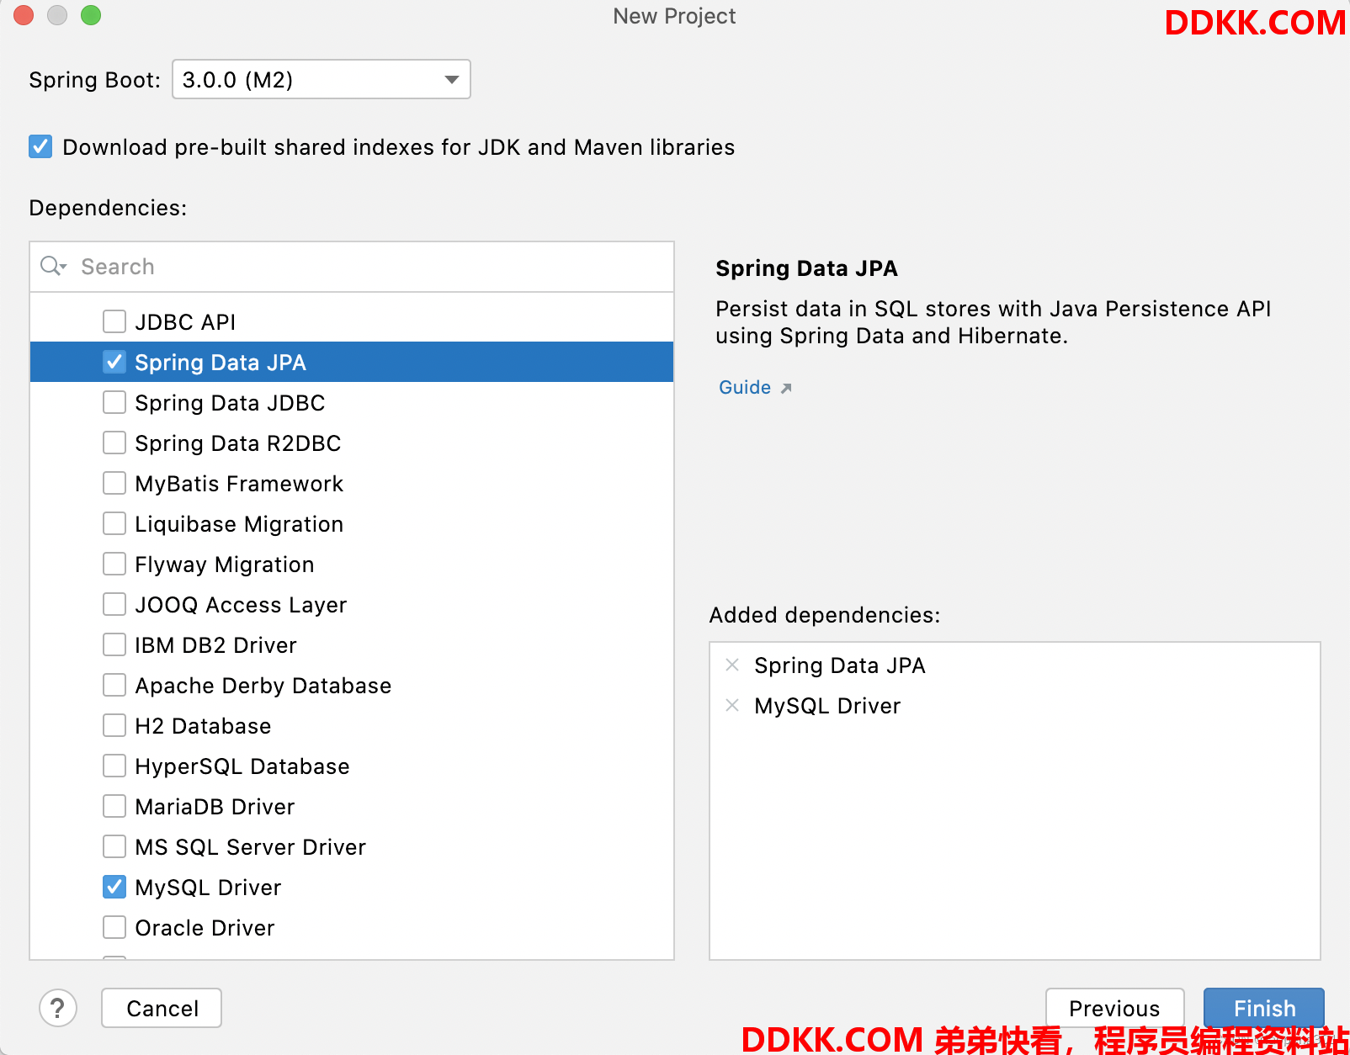Check the Liquibase Migration dependency
This screenshot has width=1350, height=1055.
(x=114, y=523)
